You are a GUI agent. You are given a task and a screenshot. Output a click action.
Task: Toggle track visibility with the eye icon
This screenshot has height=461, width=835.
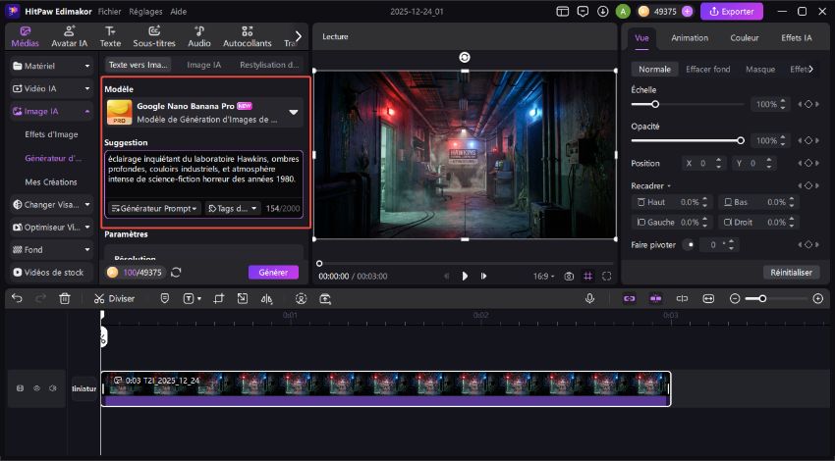(x=37, y=388)
